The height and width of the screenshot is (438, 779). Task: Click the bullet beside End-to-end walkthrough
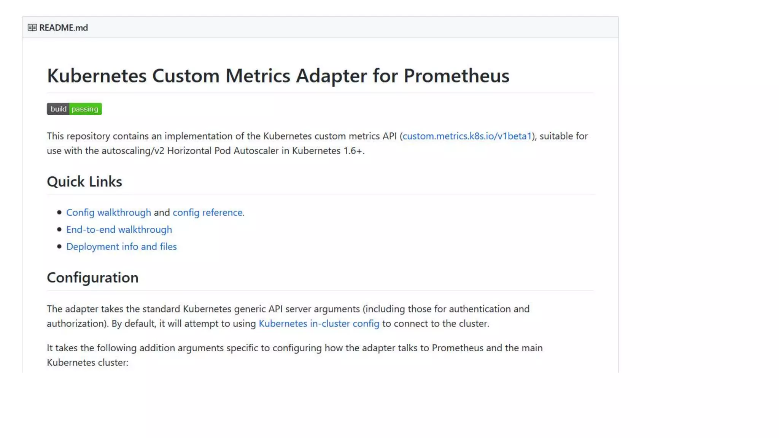click(59, 229)
